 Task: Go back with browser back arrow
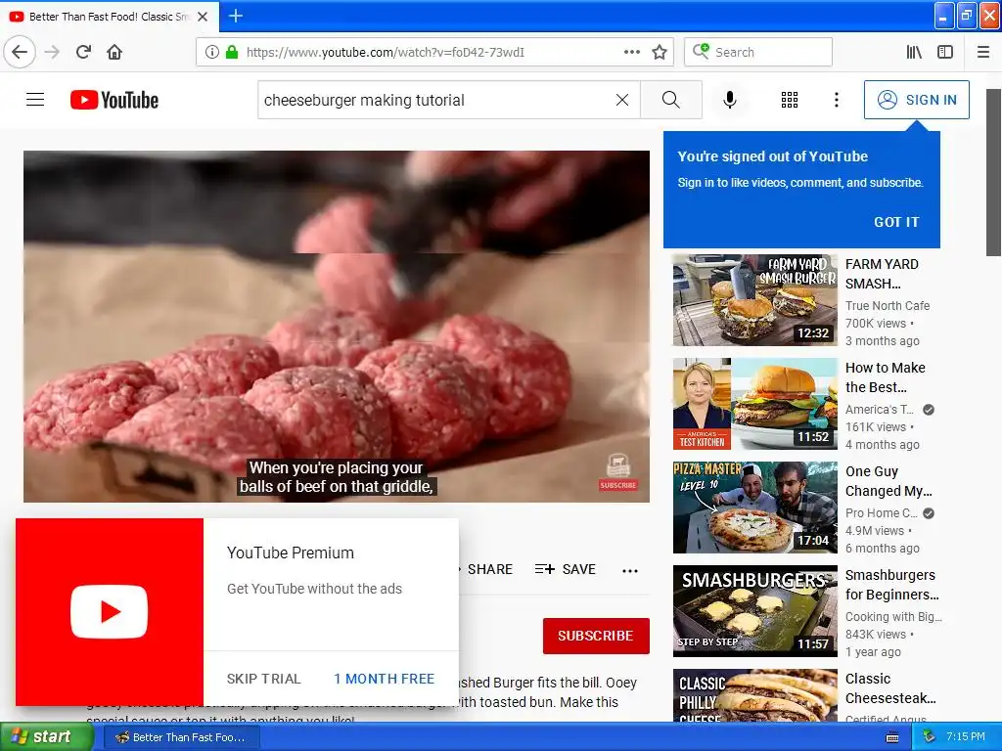20,52
